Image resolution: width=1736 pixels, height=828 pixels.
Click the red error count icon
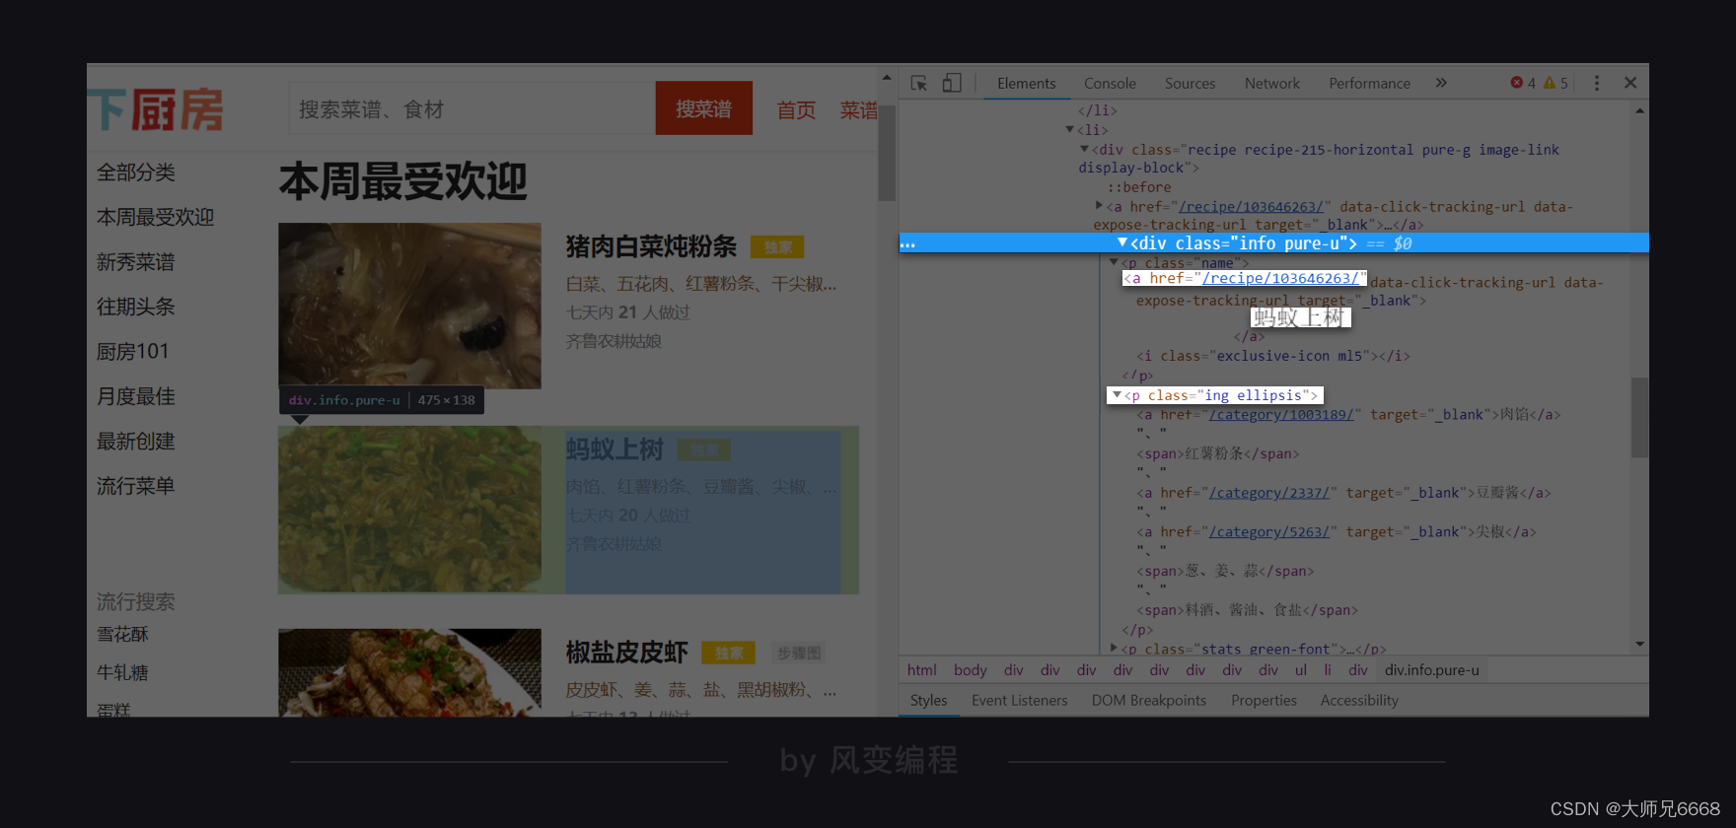[x=1517, y=83]
